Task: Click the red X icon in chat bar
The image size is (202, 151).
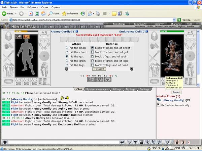Action: [x=189, y=142]
